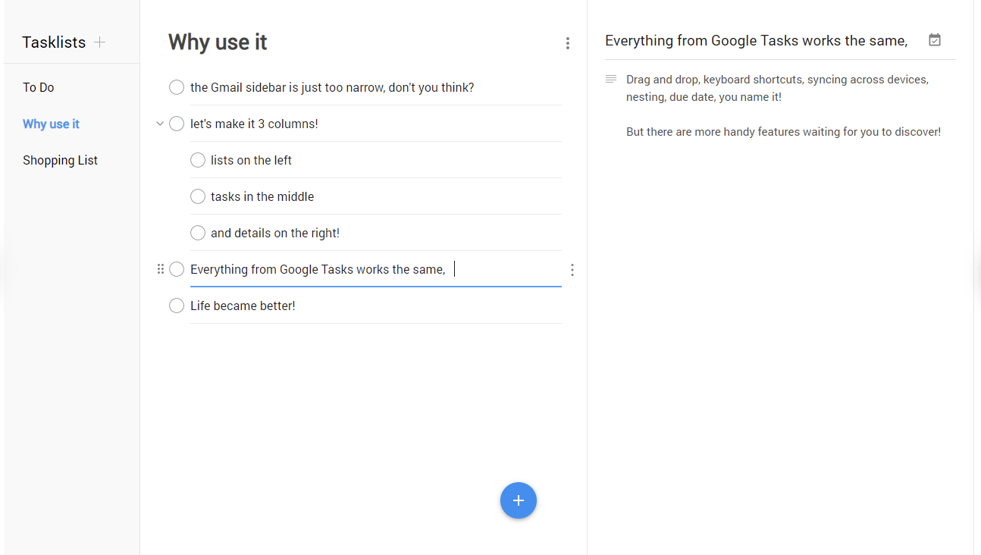
Task: Select subtask text lists on the left
Action: (251, 160)
